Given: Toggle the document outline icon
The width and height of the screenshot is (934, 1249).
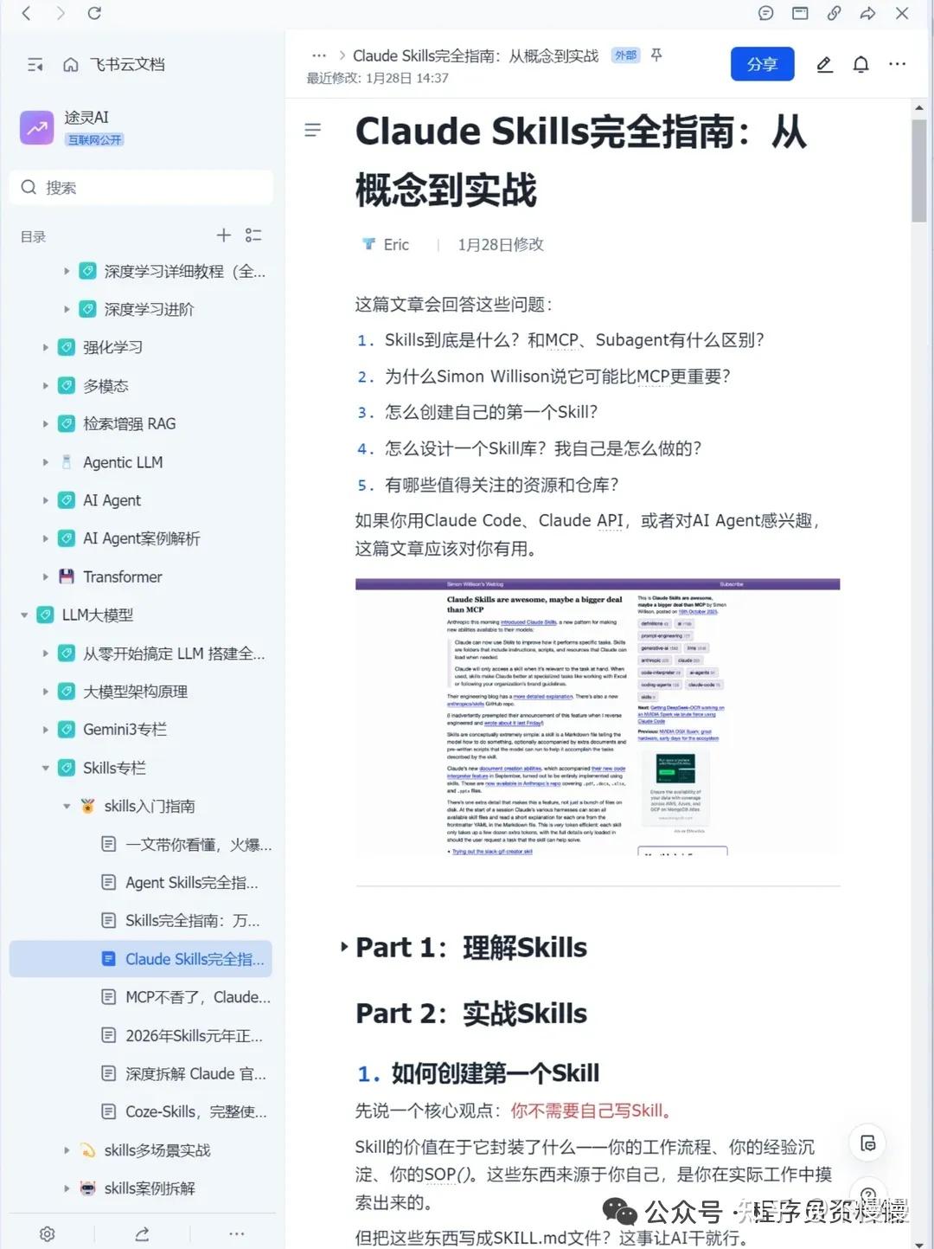Looking at the screenshot, I should [x=313, y=130].
